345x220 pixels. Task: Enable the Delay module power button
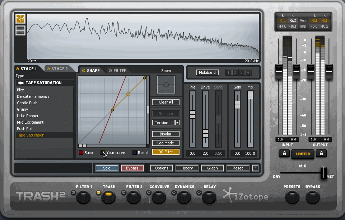[199, 192]
